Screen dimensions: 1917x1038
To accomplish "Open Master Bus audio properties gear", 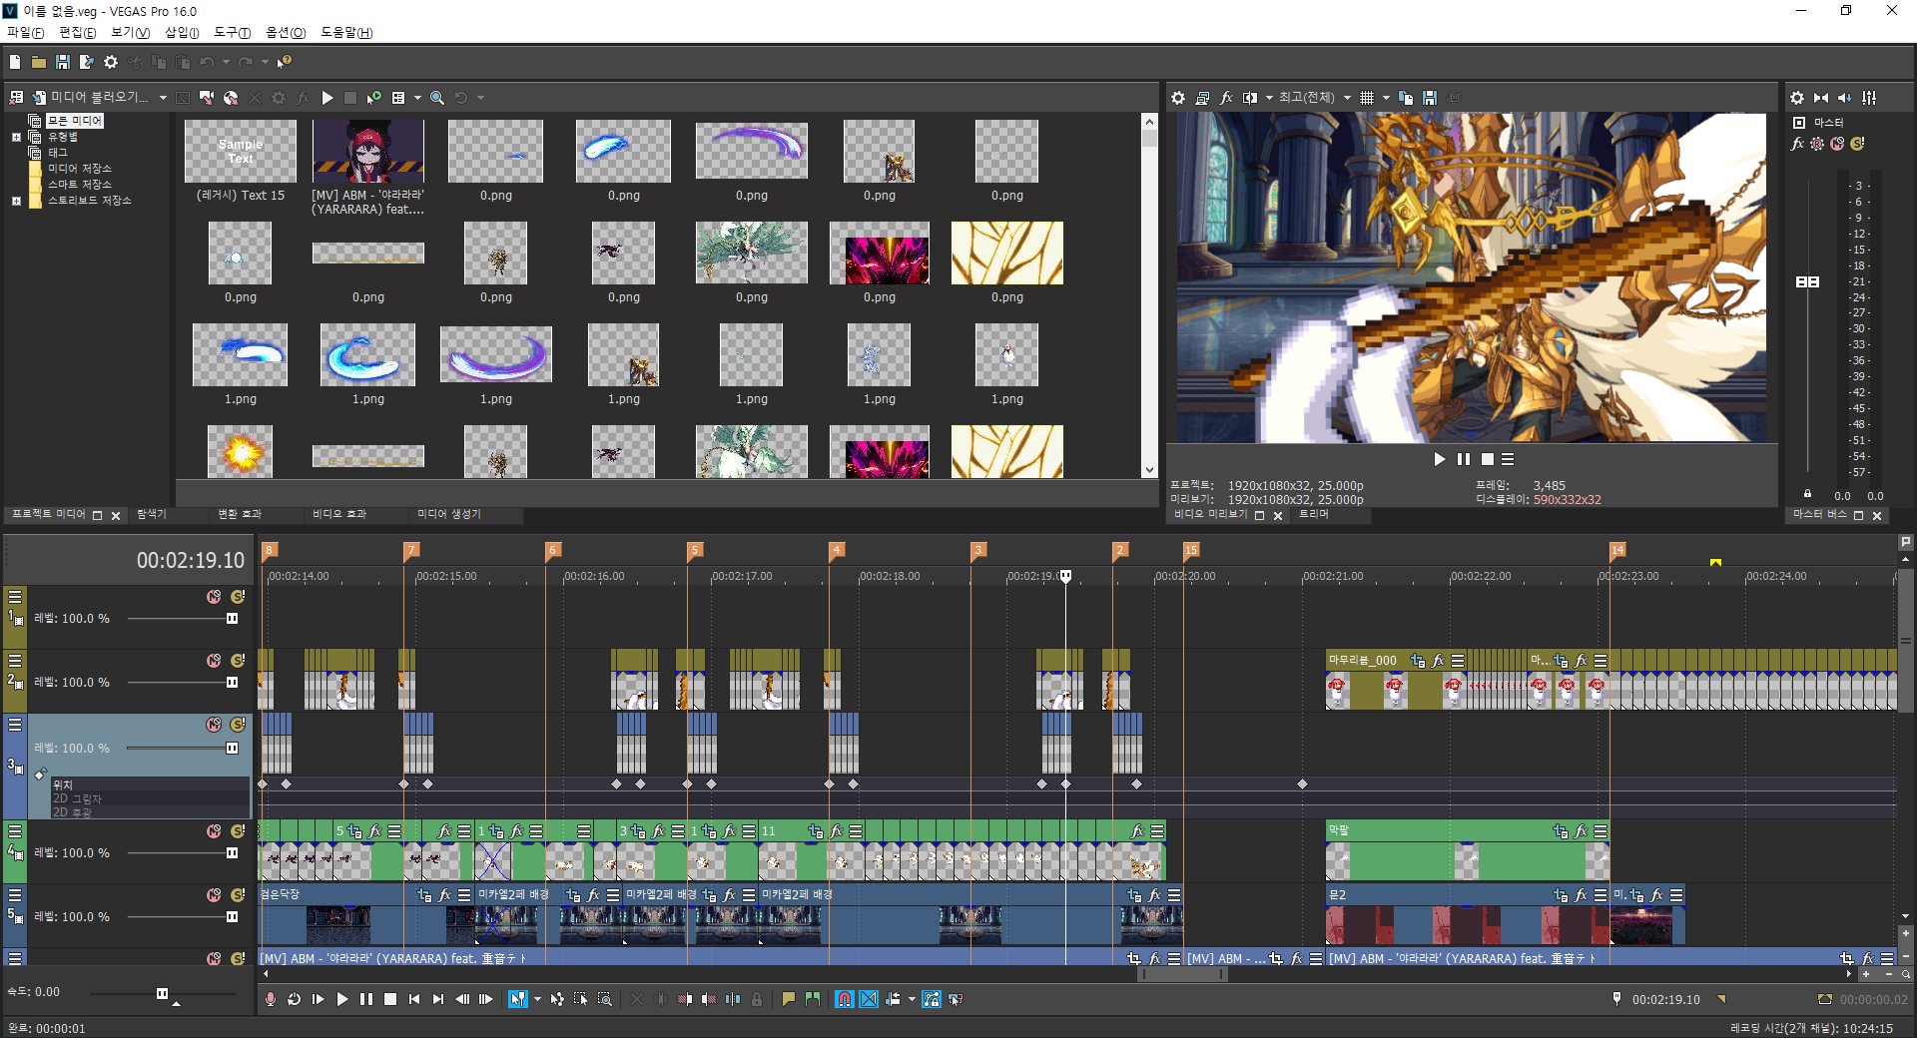I will (1797, 98).
